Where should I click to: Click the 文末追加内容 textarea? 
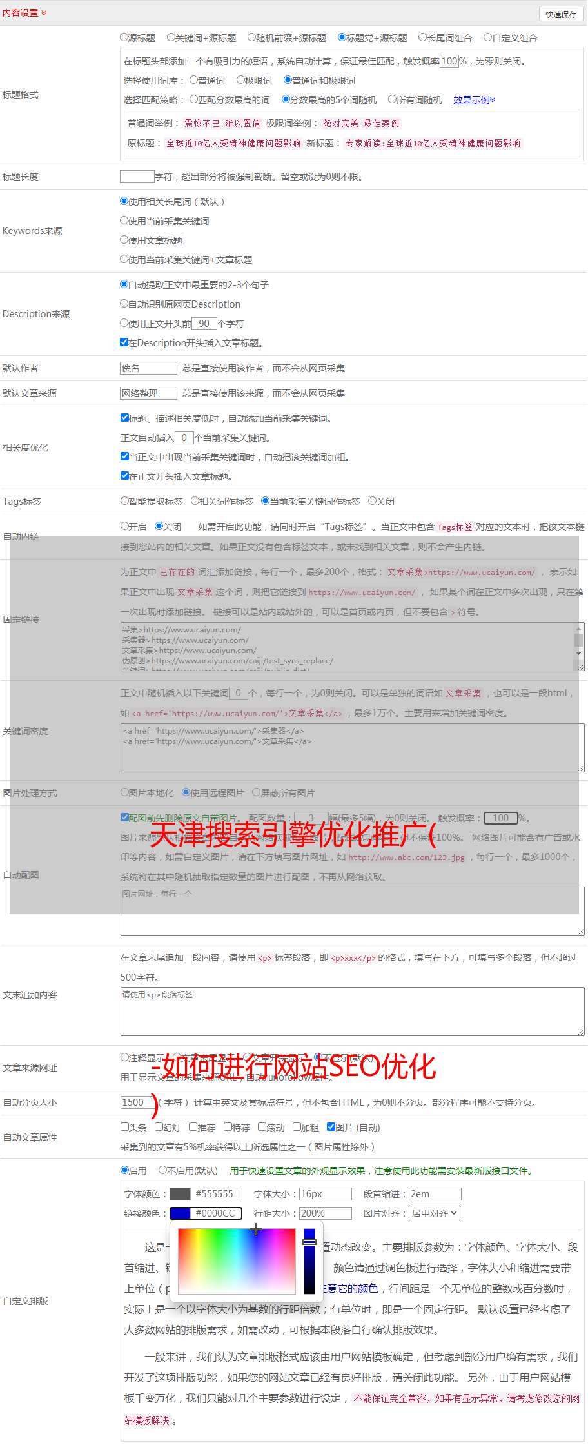[x=352, y=1011]
